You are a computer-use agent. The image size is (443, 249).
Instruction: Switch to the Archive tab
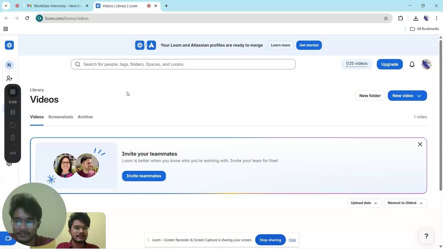click(85, 117)
